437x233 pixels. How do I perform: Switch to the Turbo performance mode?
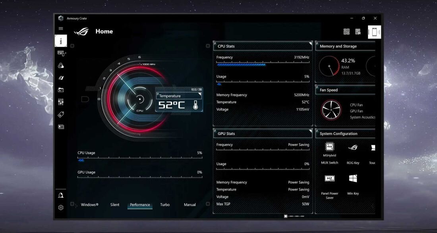click(165, 204)
